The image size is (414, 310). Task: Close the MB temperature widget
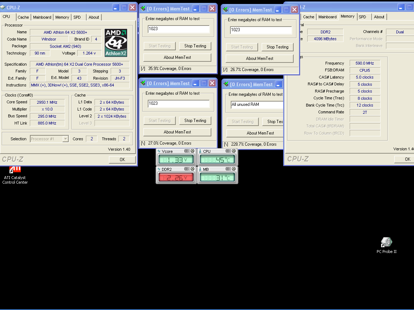click(x=234, y=169)
